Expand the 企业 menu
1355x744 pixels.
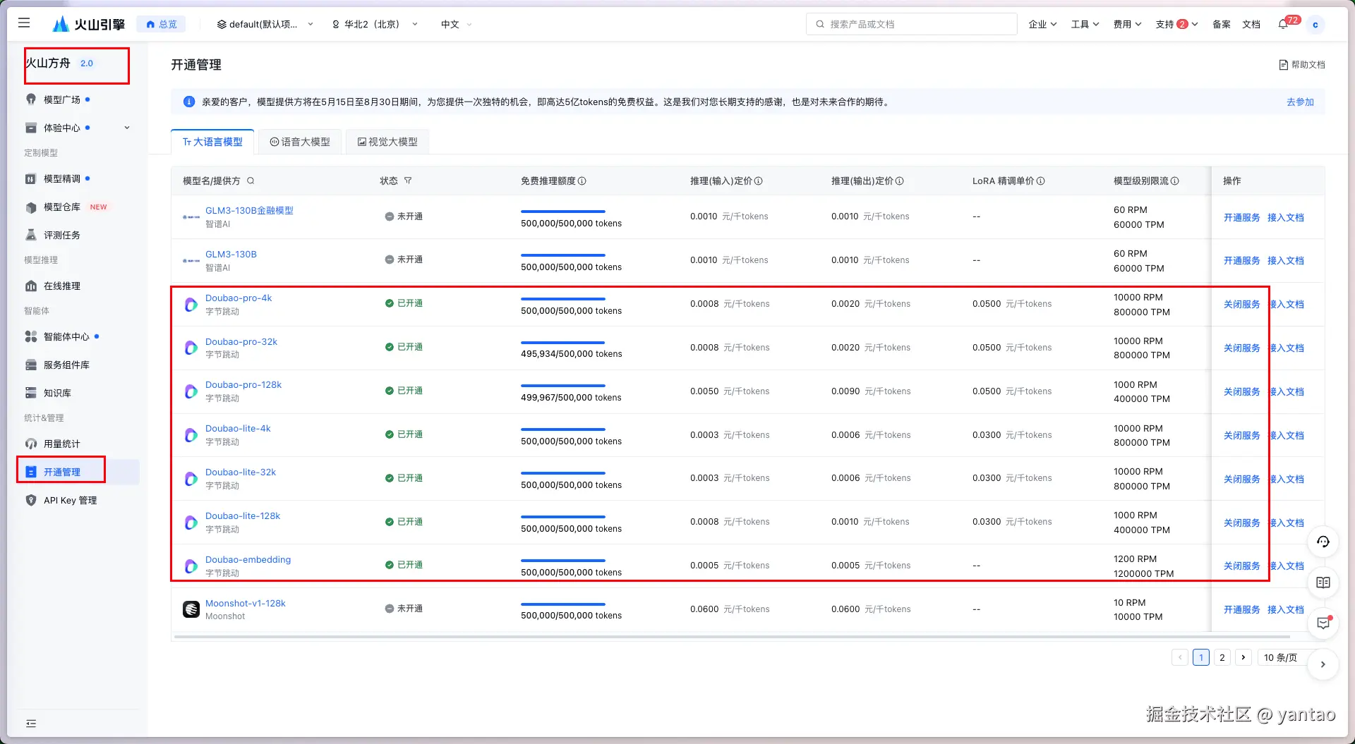click(1042, 24)
